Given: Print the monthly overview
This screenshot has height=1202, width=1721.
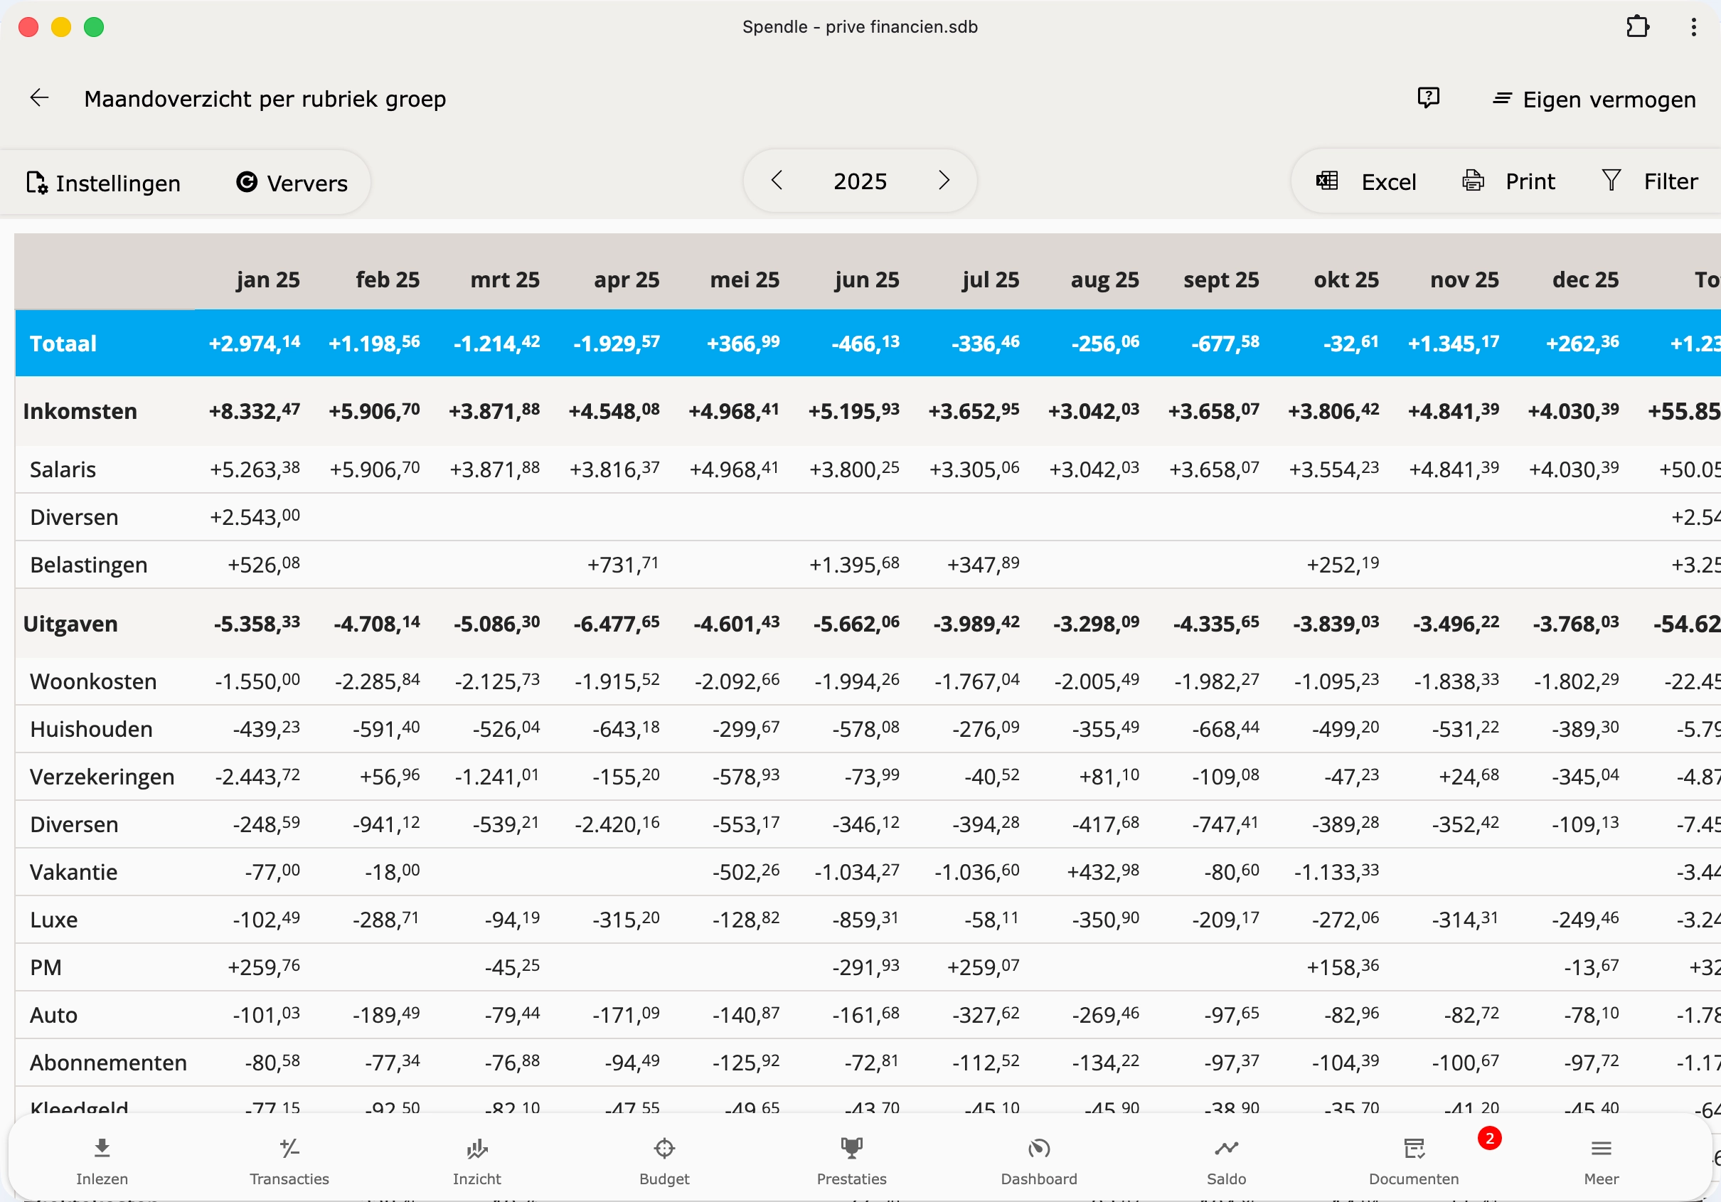Looking at the screenshot, I should click(1508, 181).
